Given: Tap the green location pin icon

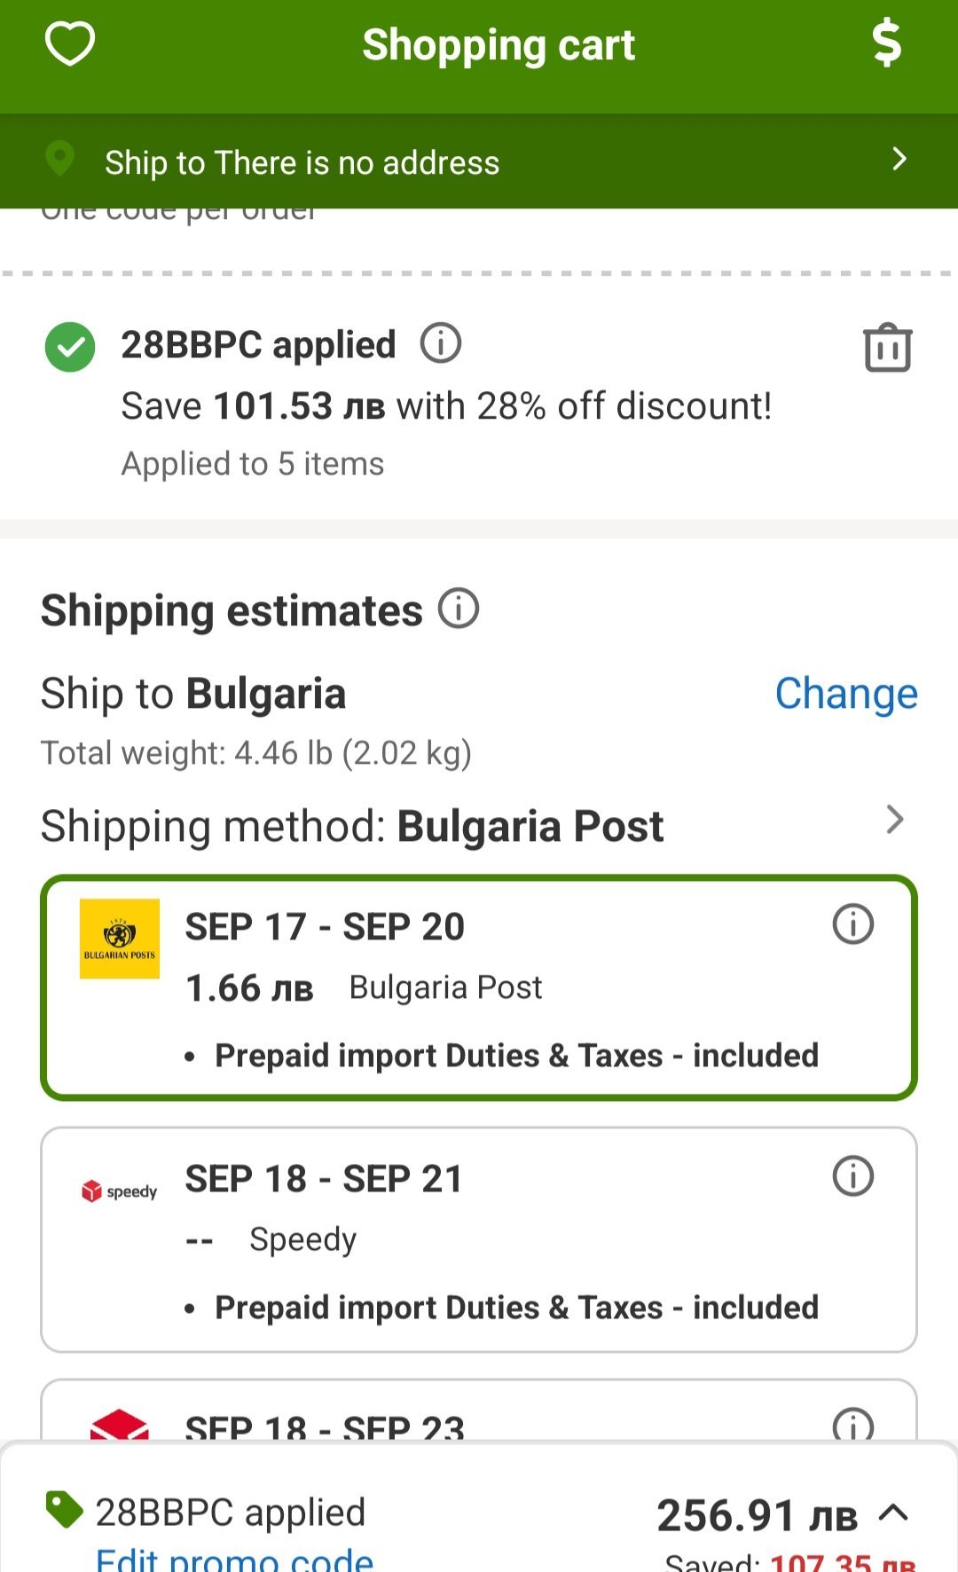Looking at the screenshot, I should 59,160.
